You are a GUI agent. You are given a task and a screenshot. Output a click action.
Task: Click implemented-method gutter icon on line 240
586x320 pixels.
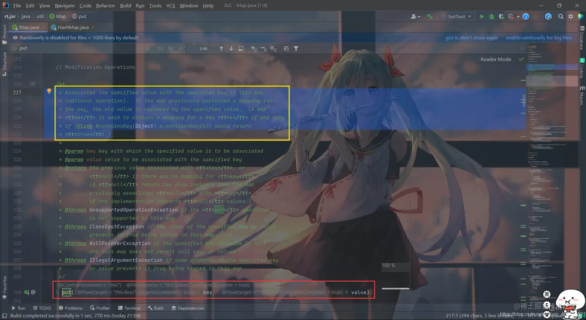click(26, 292)
